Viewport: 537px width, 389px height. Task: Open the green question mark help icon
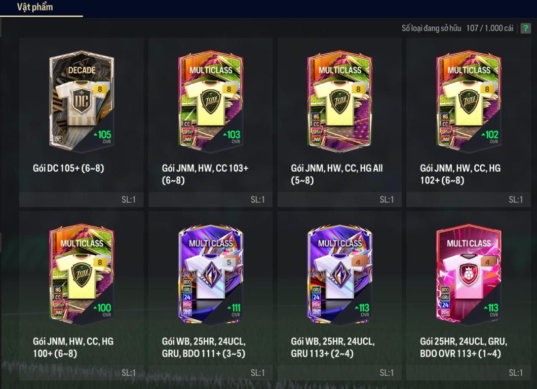pyautogui.click(x=525, y=28)
